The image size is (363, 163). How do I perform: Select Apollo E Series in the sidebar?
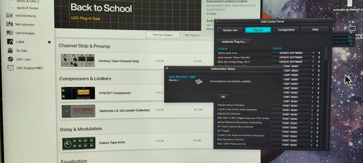click(28, 8)
